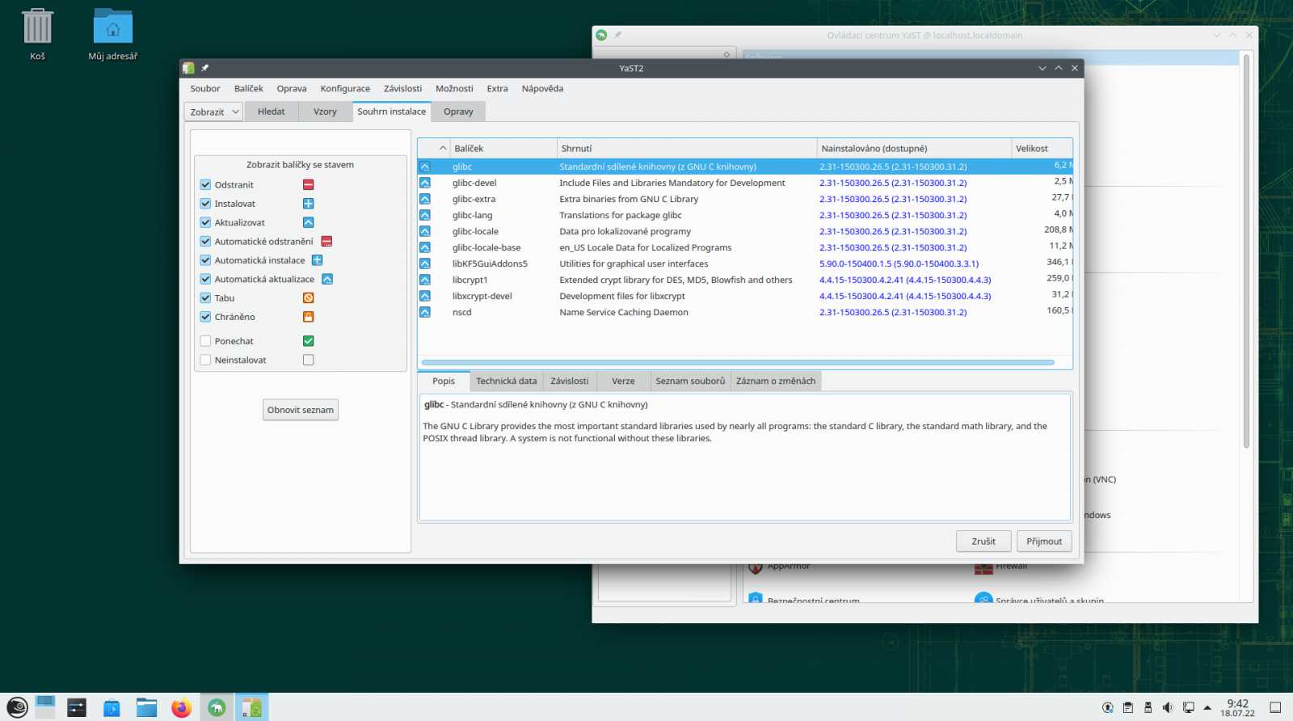Click the Automatická aktualizace status icon
Viewport: 1293px width, 721px height.
pos(327,279)
